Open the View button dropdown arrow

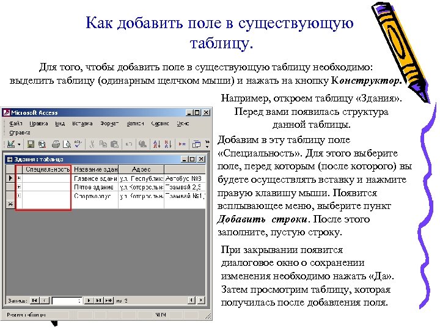(x=19, y=144)
